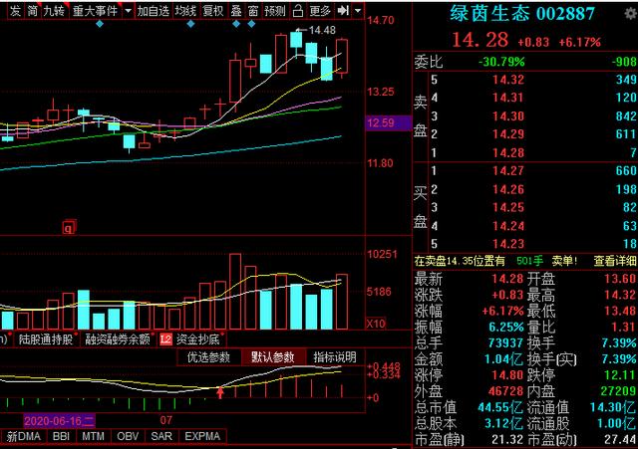The image size is (638, 449).
Task: Click the 总手 value 73937
Action: [x=505, y=342]
